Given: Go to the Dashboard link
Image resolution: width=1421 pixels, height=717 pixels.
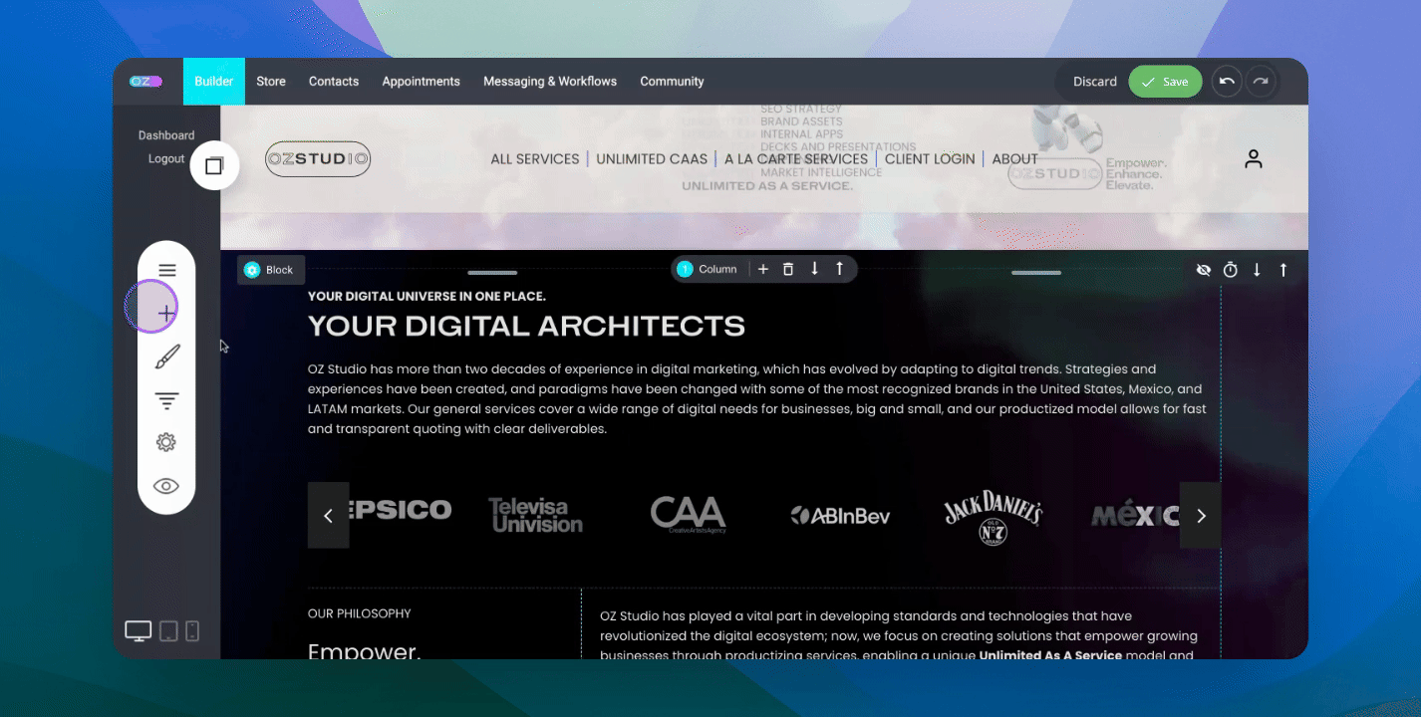Looking at the screenshot, I should point(166,135).
